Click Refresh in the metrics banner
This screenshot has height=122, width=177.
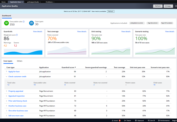pos(111,11)
